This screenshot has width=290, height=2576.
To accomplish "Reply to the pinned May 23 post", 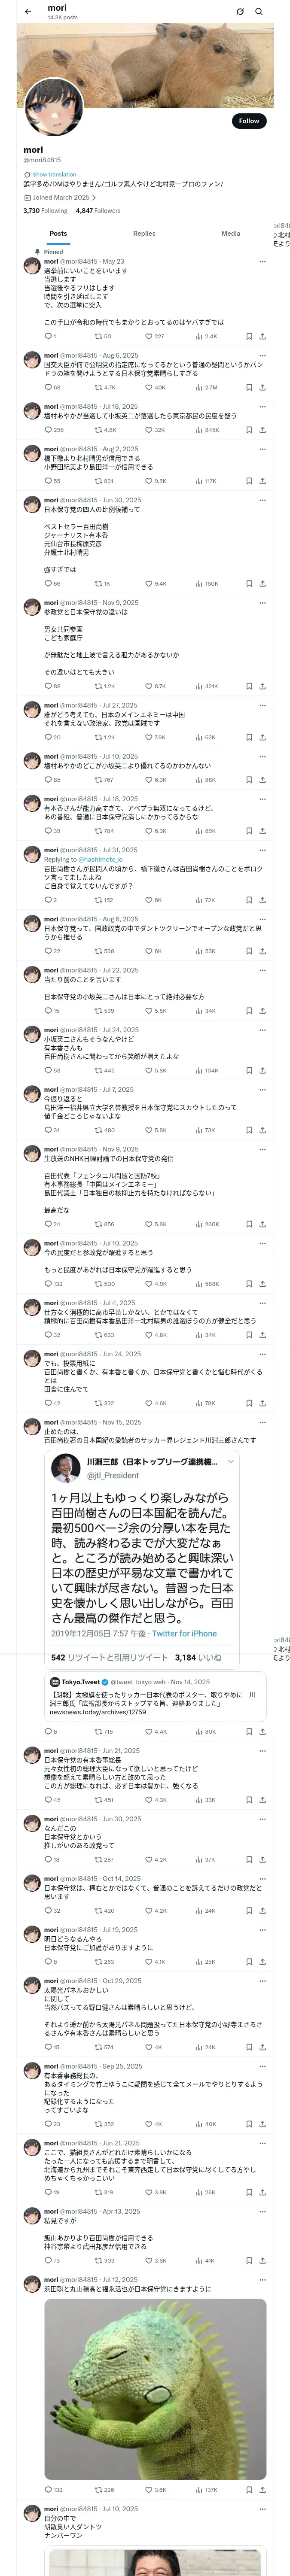I will pos(49,336).
